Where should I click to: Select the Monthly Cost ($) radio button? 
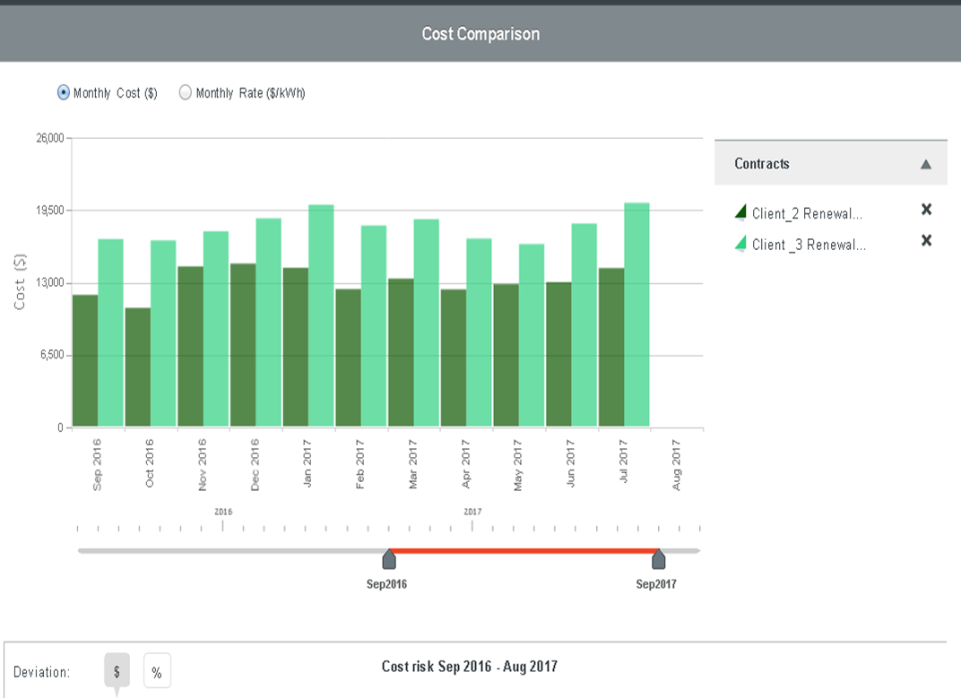click(x=64, y=92)
